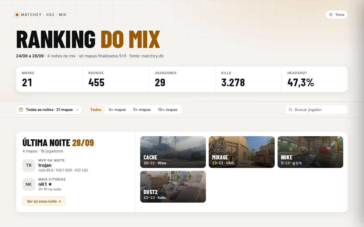Click the calendar icon in nights filter

[21, 110]
